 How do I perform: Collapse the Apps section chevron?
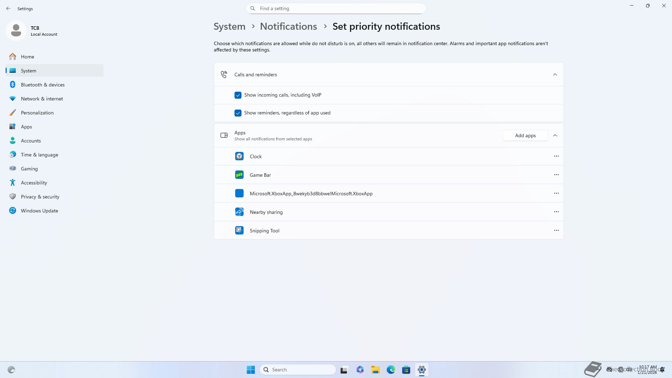pos(555,135)
